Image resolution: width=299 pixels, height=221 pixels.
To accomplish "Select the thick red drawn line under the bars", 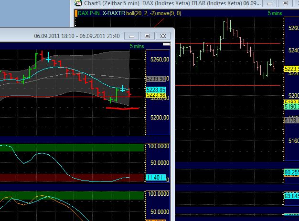I will (122, 109).
